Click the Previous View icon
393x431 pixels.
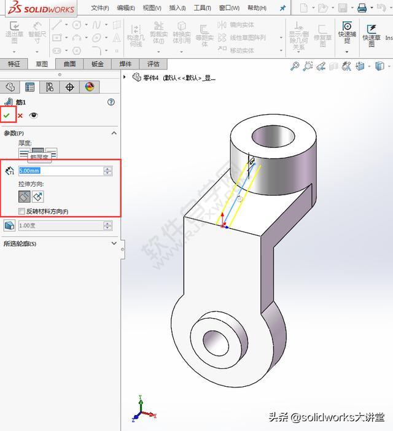(321, 66)
